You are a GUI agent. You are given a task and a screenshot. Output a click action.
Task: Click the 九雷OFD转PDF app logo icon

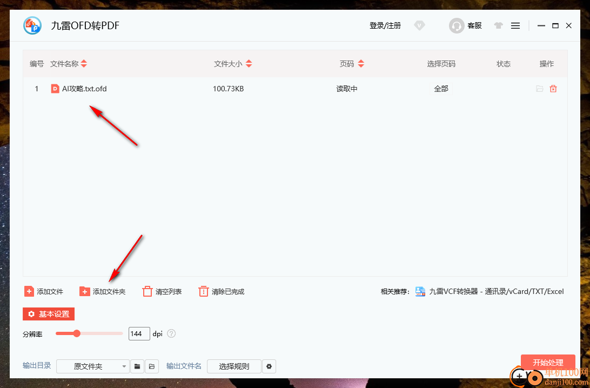click(32, 25)
